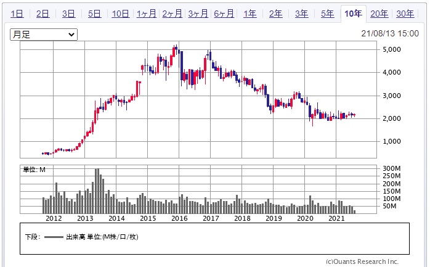Switch to the 6ヶ月 chart range
Image resolution: width=430 pixels, height=267 pixels.
pyautogui.click(x=224, y=14)
